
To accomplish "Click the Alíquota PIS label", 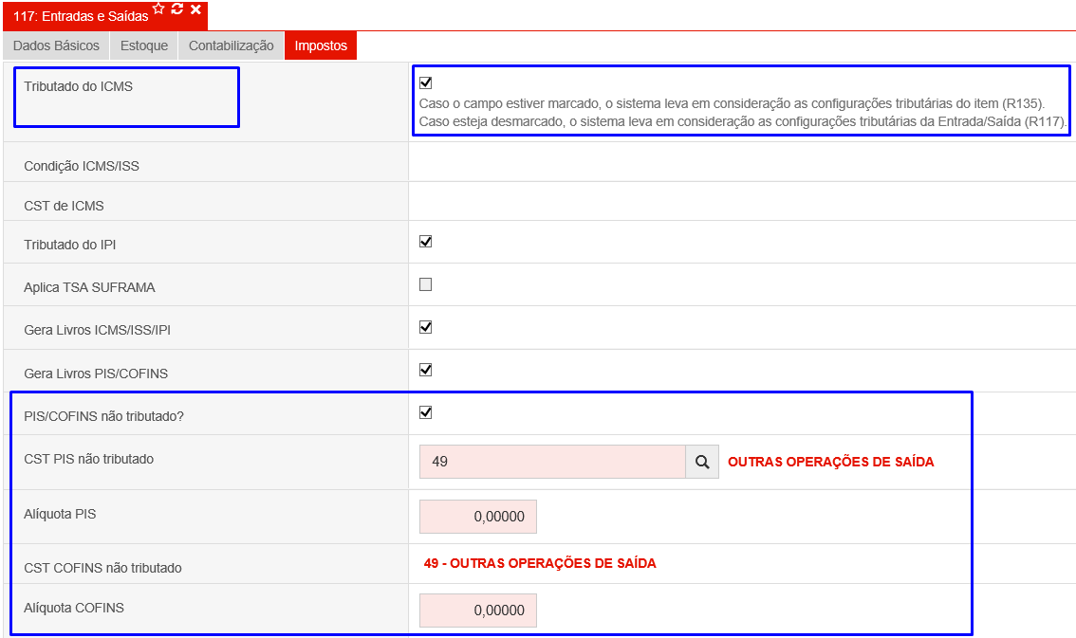I will [x=60, y=514].
